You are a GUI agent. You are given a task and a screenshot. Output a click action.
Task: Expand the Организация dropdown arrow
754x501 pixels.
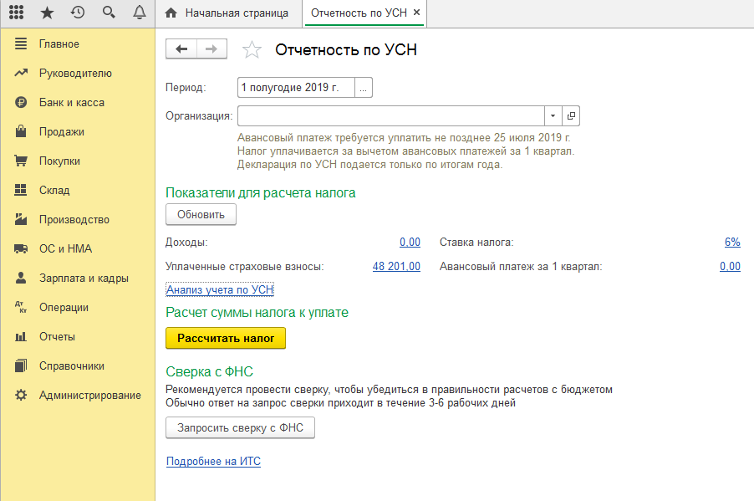click(x=553, y=116)
